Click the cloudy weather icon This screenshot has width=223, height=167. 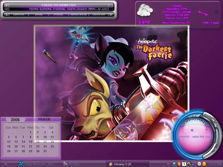145,10
